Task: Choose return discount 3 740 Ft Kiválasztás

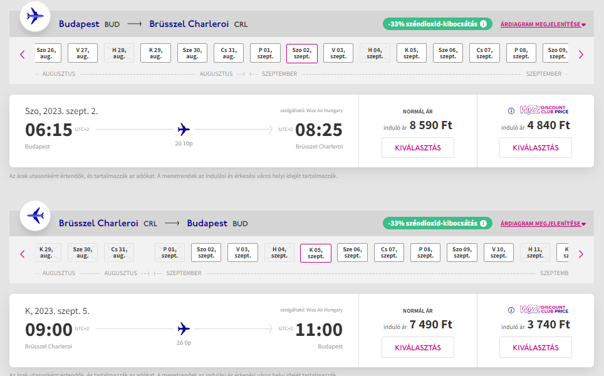Action: pos(536,348)
